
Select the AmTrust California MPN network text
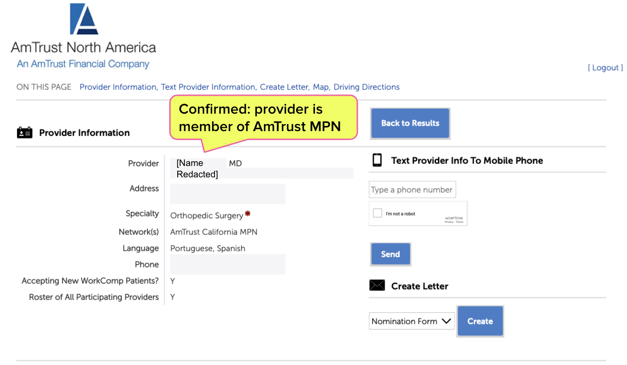[x=214, y=232]
